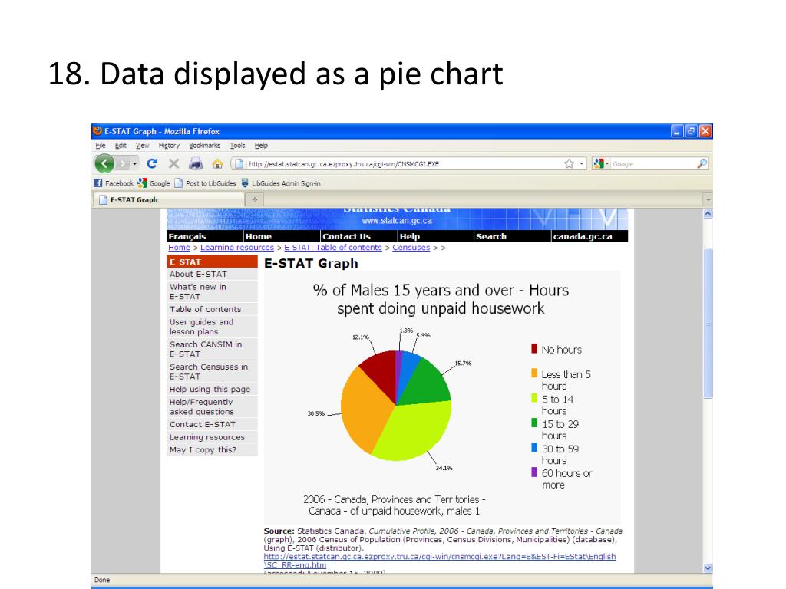Follow the Censuses breadcrumb link

[x=411, y=248]
